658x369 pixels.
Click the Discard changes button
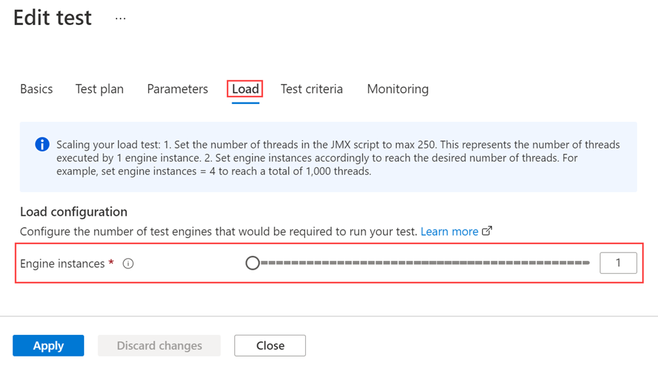[x=159, y=345]
